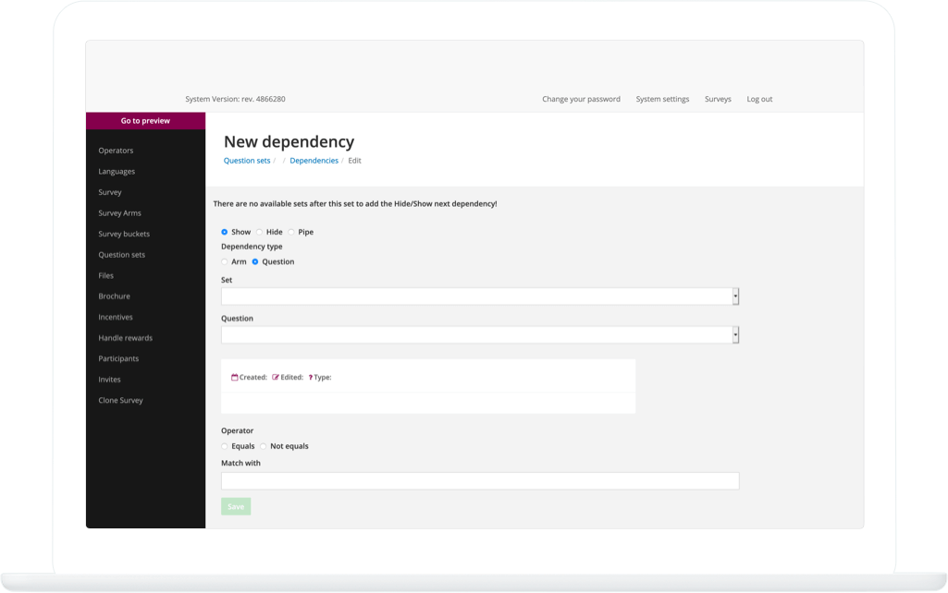Click the Edit breadcrumb text

[354, 161]
